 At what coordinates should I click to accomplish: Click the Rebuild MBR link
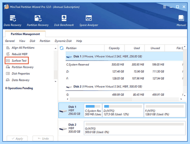point(20,54)
